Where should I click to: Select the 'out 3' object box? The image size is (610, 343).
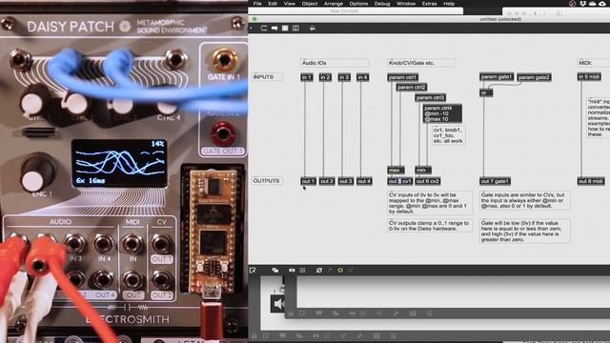345,181
